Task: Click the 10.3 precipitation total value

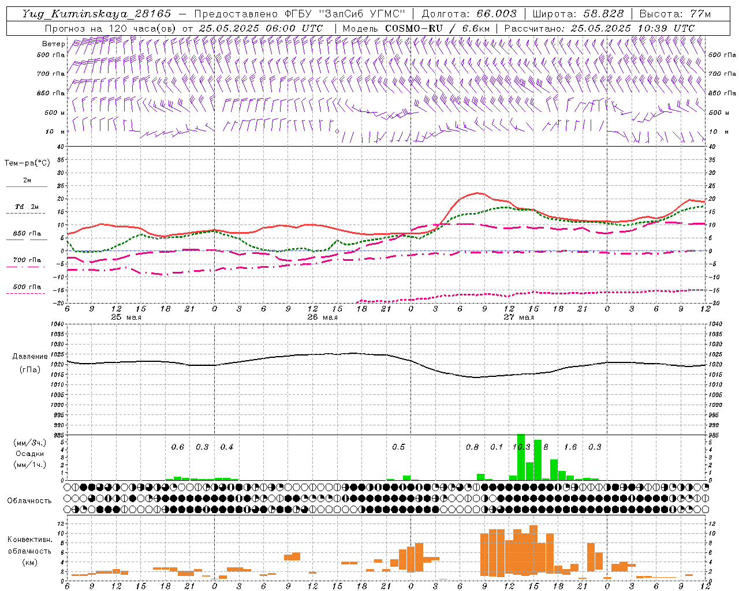Action: (521, 447)
